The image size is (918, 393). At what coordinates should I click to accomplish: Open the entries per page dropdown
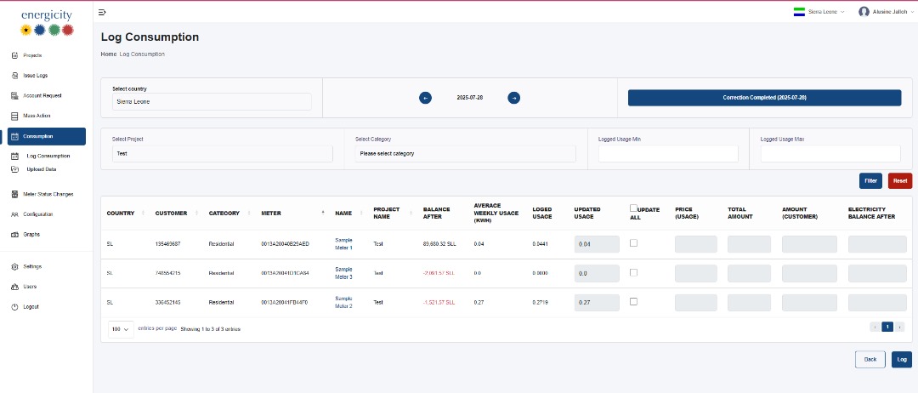pyautogui.click(x=122, y=329)
